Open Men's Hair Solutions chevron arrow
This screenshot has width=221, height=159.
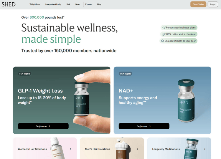[138, 149]
